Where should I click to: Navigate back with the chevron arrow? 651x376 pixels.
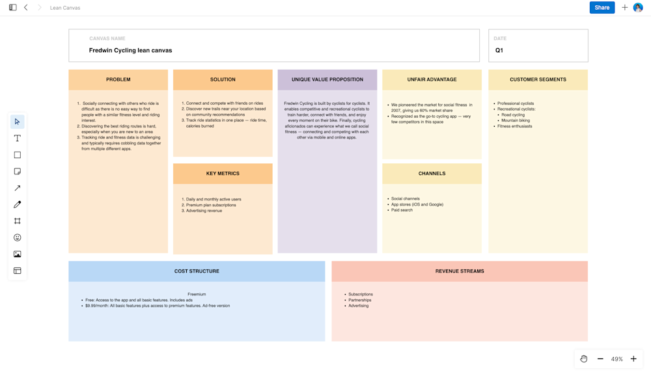click(x=26, y=7)
